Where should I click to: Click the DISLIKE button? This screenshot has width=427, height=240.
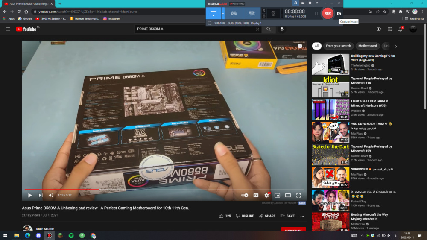coord(245,216)
